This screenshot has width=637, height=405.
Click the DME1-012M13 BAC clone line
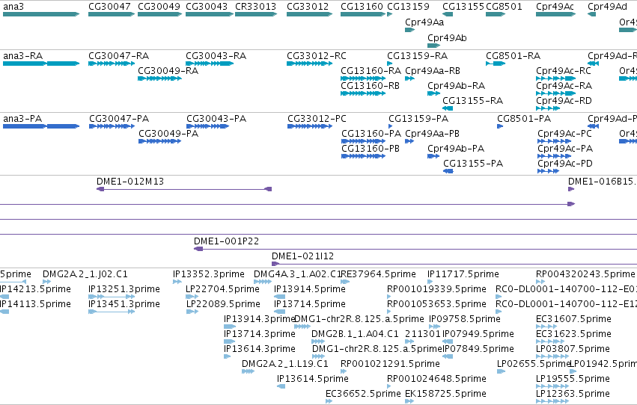184,189
